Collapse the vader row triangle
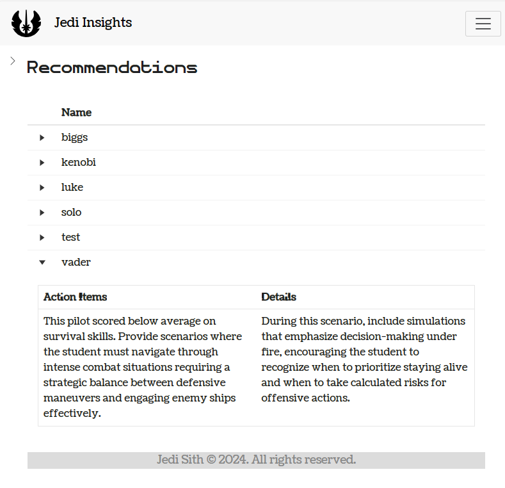The image size is (505, 488). pyautogui.click(x=42, y=262)
